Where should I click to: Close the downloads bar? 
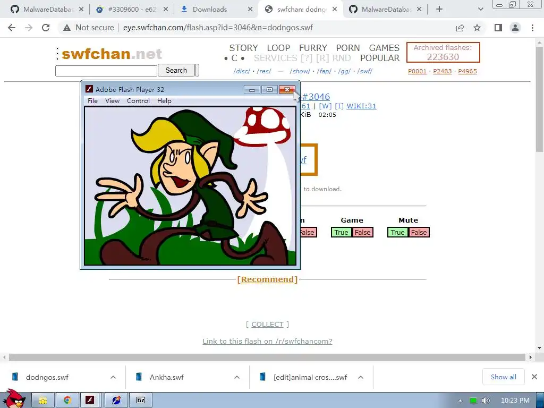click(534, 377)
